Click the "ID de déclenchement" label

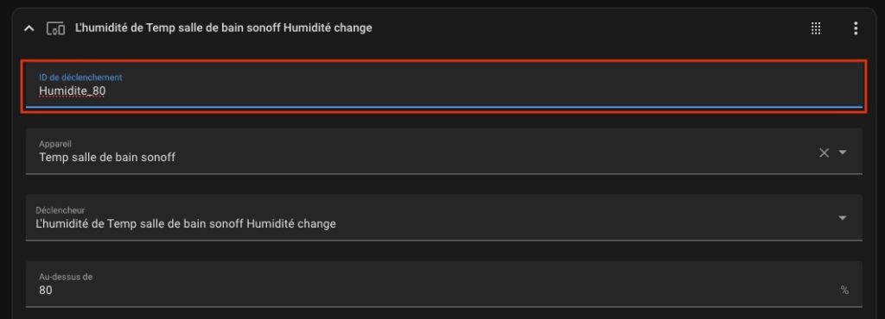(x=80, y=77)
